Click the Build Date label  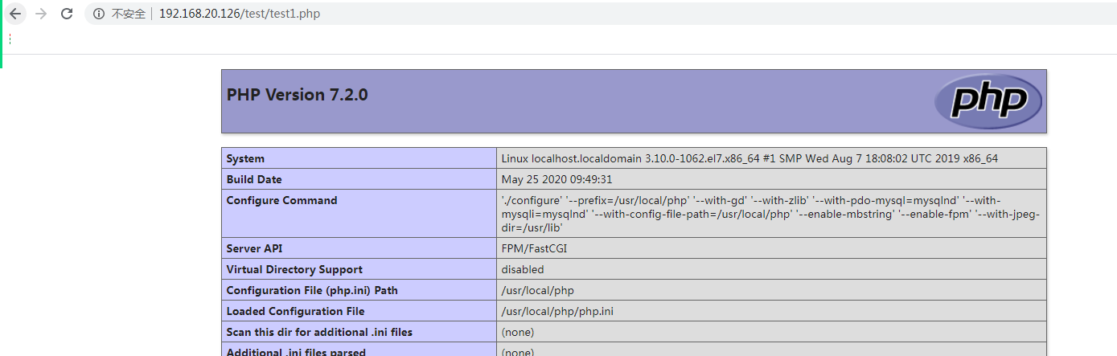[x=254, y=179]
